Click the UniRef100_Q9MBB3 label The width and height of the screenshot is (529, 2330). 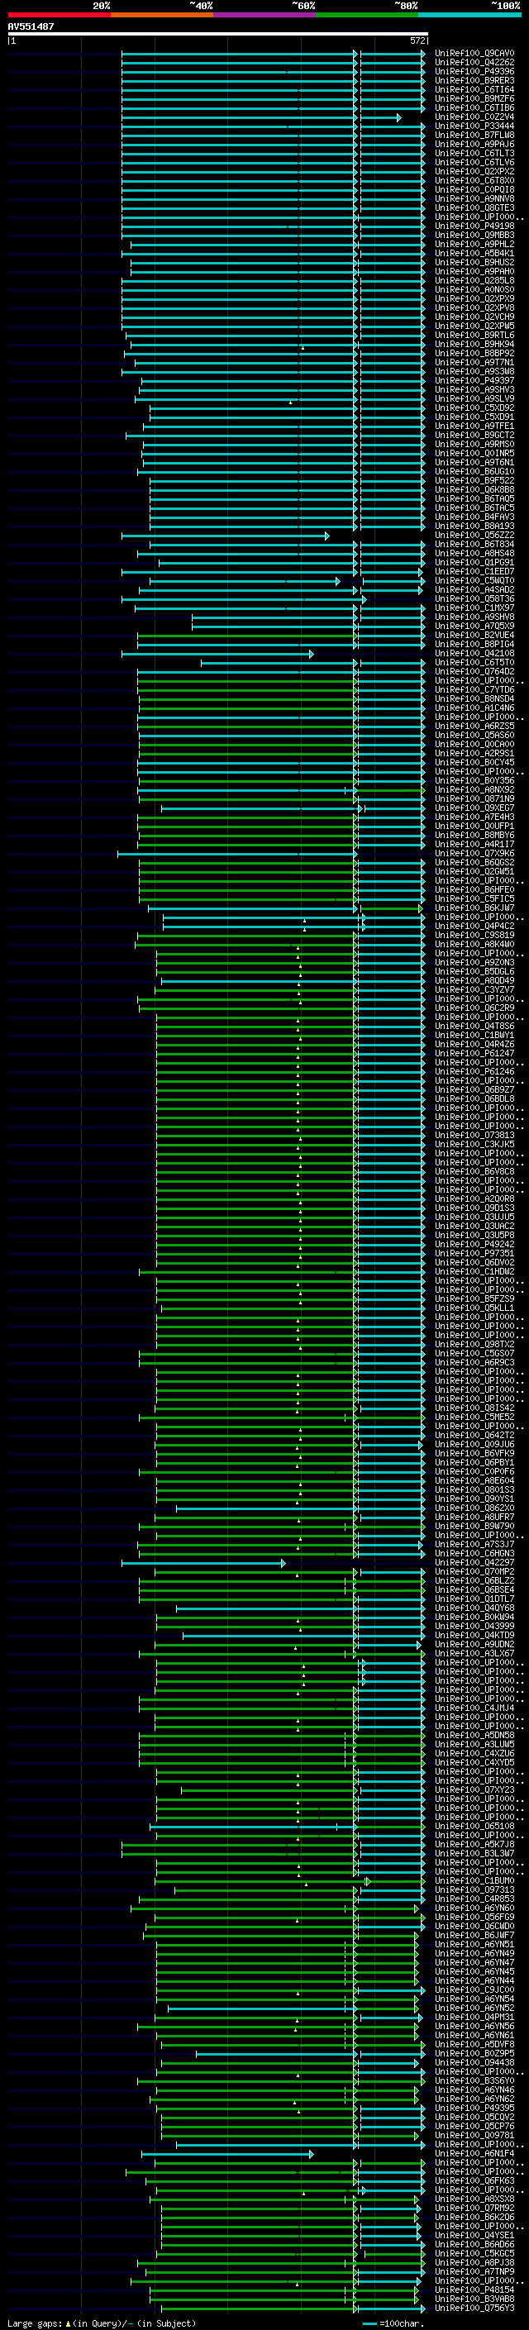click(x=474, y=236)
